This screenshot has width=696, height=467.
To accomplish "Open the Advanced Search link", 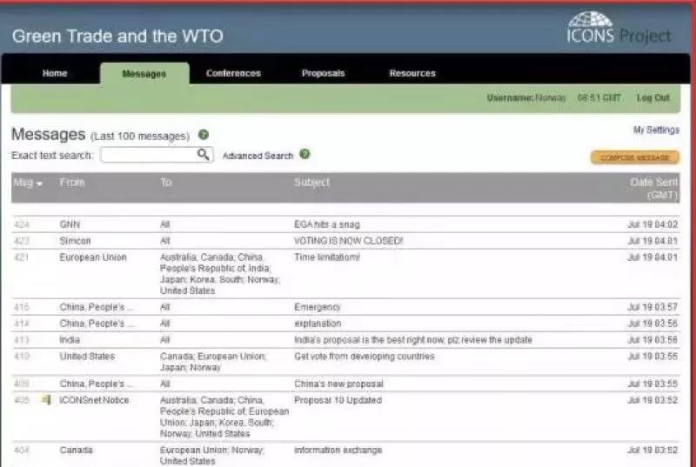I will 258,156.
